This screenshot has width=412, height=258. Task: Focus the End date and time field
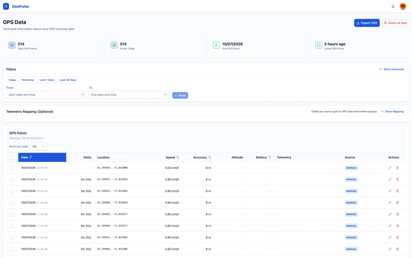(129, 95)
